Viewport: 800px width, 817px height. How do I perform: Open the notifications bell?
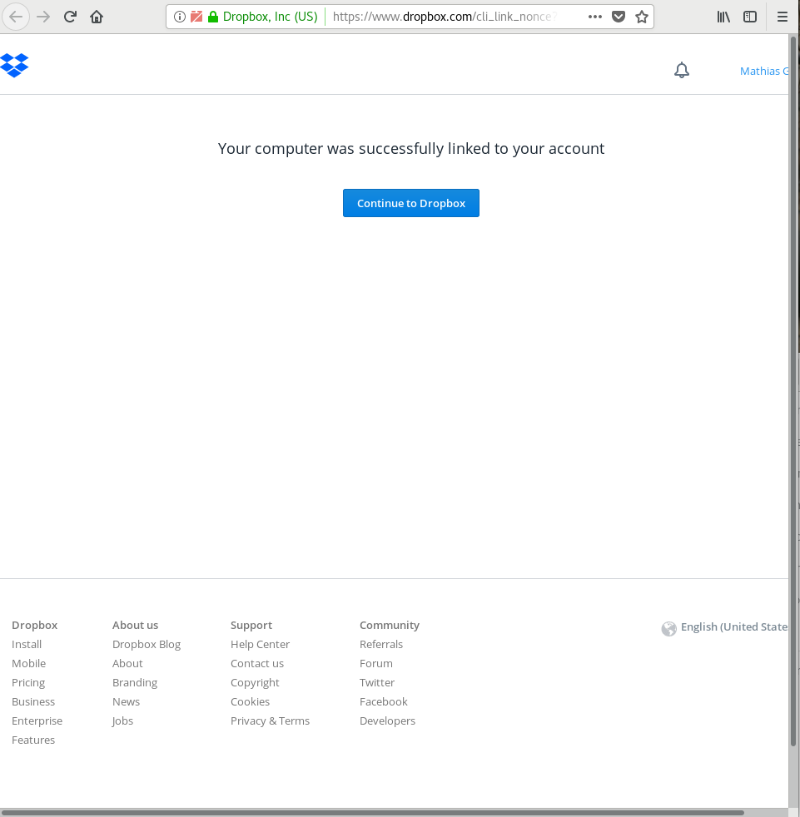click(682, 71)
